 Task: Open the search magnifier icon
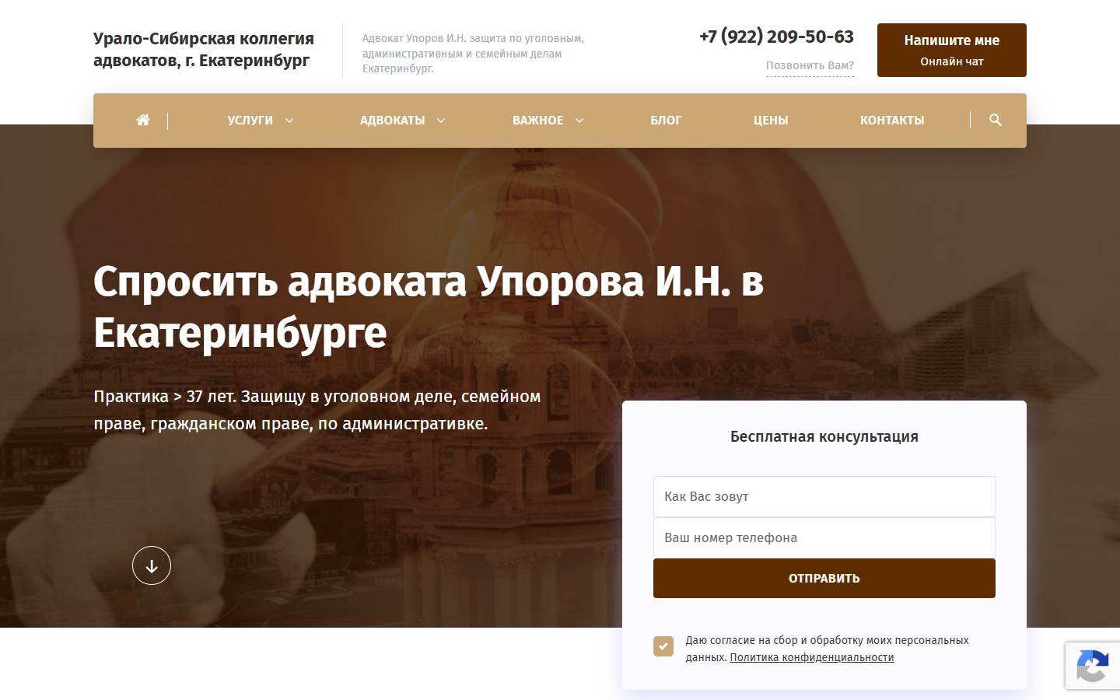pyautogui.click(x=995, y=120)
